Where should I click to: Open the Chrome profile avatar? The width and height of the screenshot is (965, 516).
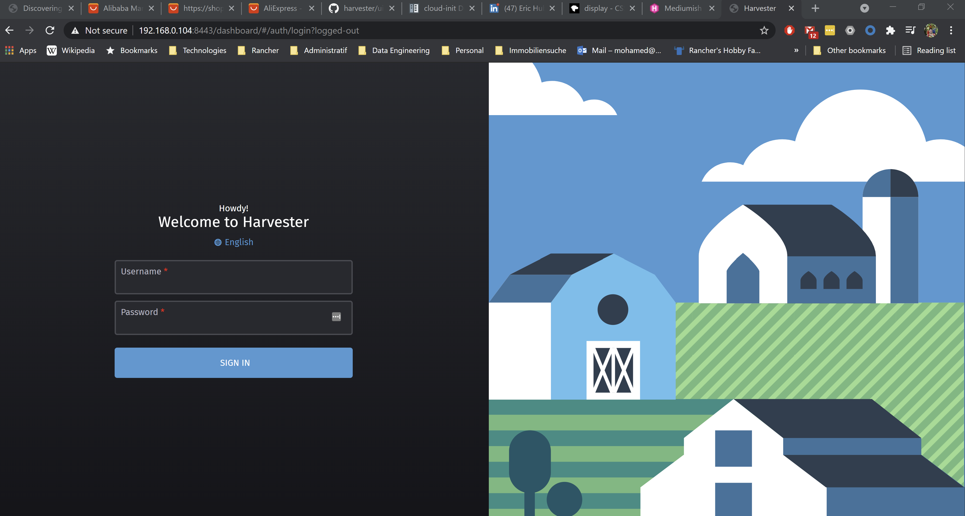pos(931,30)
